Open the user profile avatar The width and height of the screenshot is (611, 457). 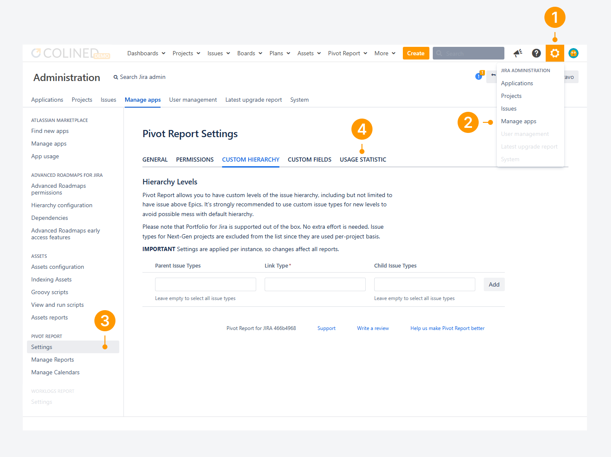click(573, 53)
